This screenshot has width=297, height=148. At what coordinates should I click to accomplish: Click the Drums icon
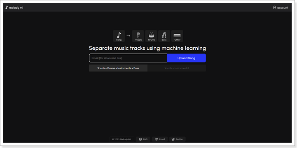pyautogui.click(x=151, y=36)
